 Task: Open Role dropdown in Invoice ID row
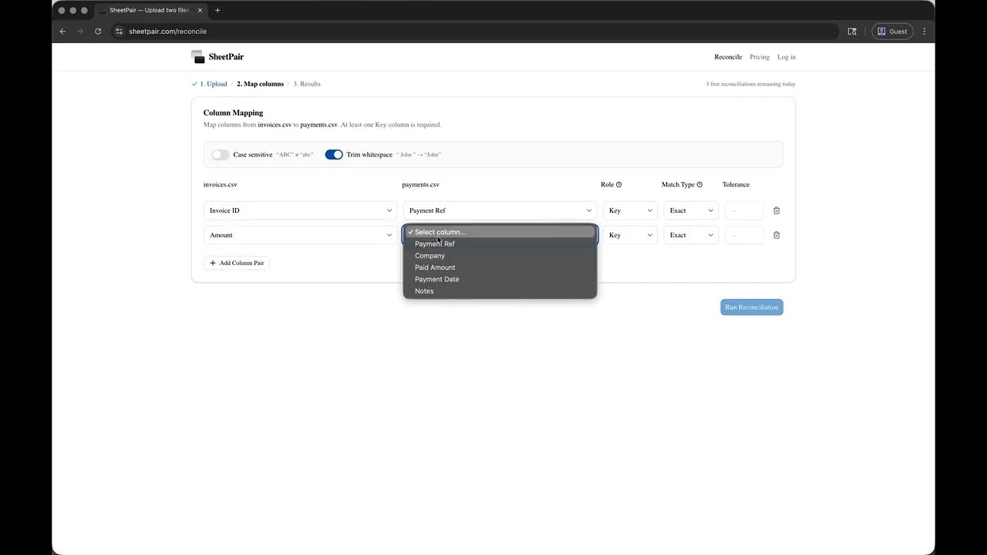[630, 210]
